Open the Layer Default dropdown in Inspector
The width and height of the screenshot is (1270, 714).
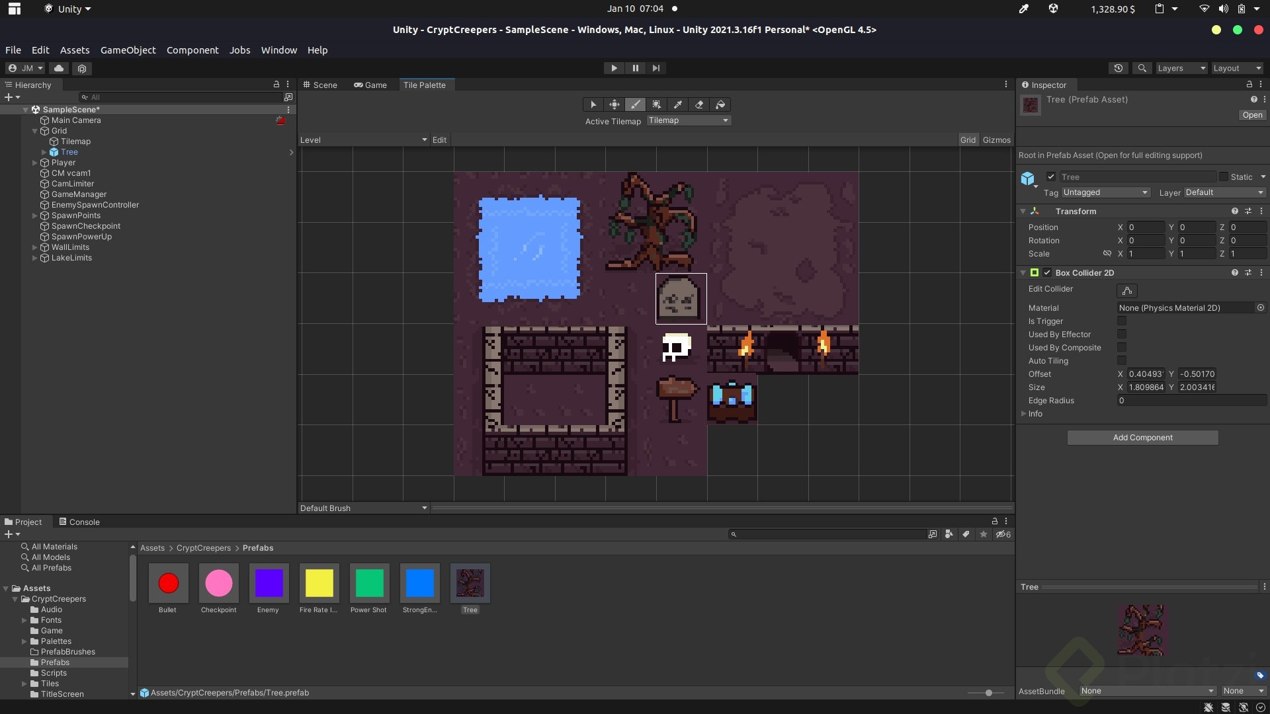(1224, 192)
